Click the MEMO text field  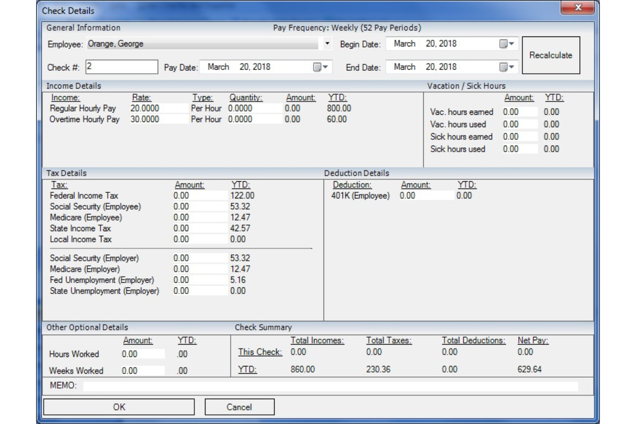330,386
